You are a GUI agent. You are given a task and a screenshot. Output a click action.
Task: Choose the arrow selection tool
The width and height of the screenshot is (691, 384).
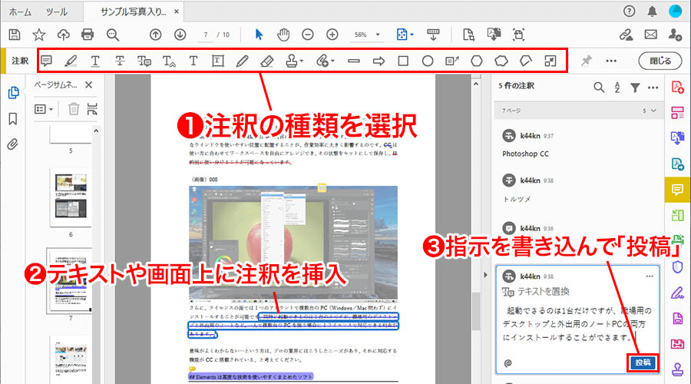[260, 35]
